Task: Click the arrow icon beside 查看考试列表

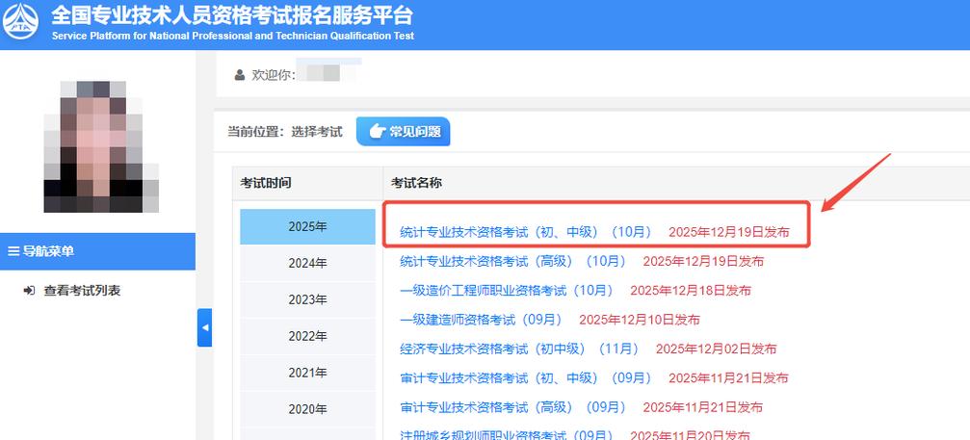Action: point(29,291)
